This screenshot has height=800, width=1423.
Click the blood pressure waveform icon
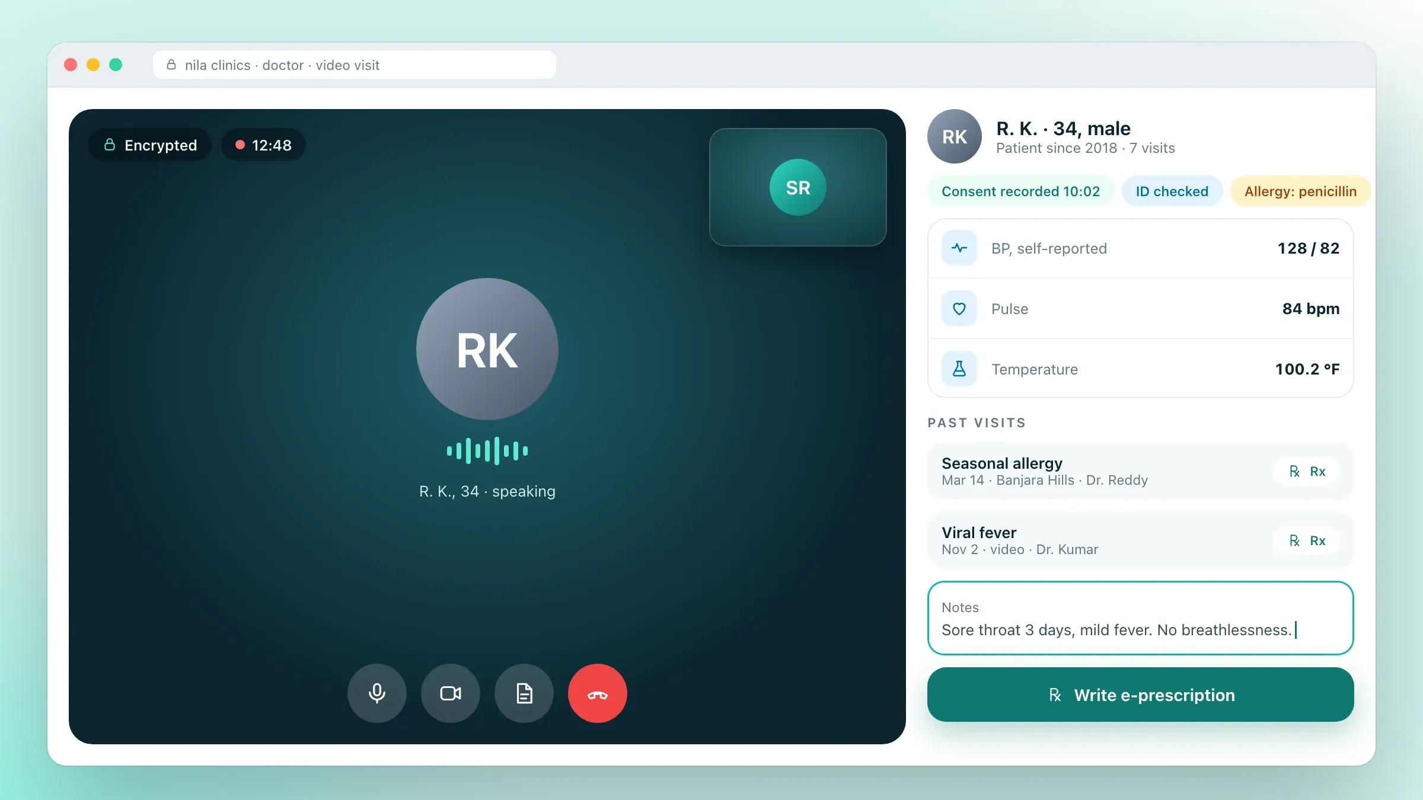[959, 248]
